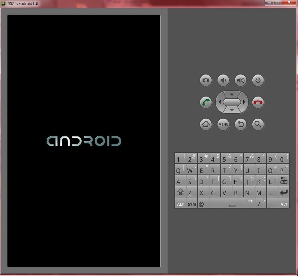Click the A key
298x276 pixels.
[180, 180]
